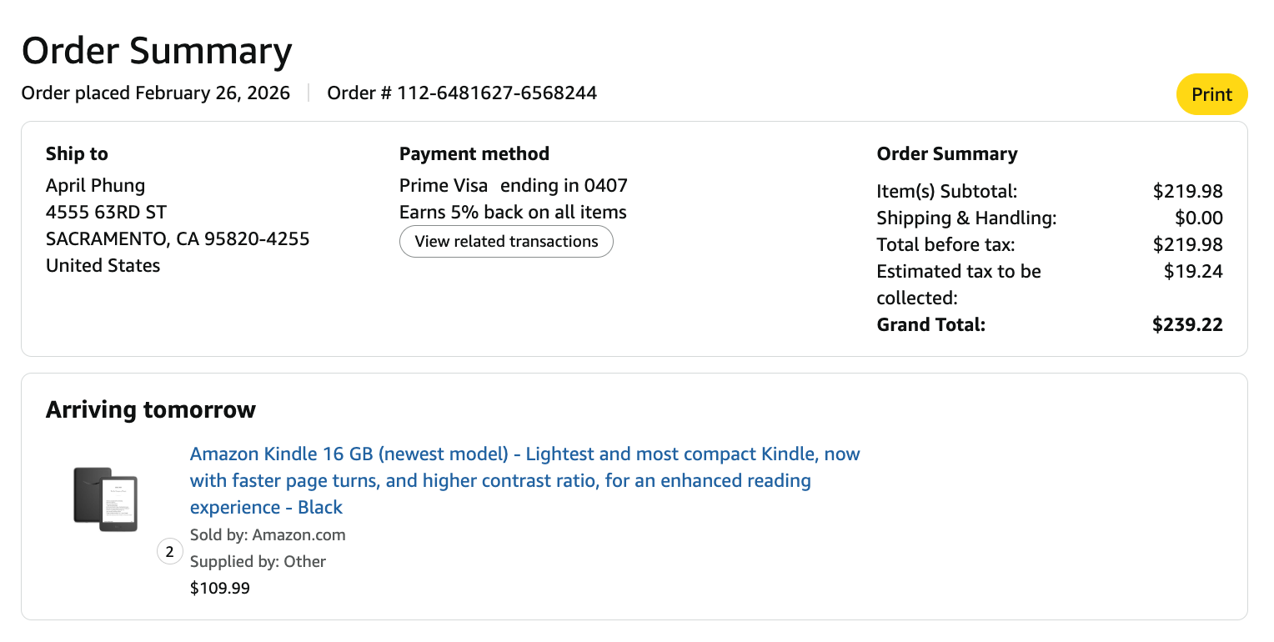Click the Sacramento, CA 95820-4255 line
The image size is (1274, 642).
pos(178,238)
